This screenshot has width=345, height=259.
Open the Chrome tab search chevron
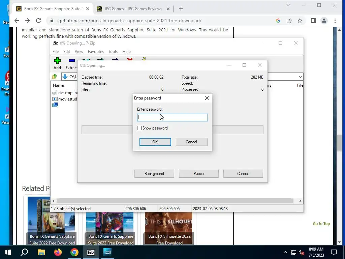coord(288,5)
